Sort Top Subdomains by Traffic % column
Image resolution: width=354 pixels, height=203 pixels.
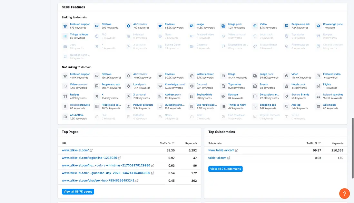point(314,143)
